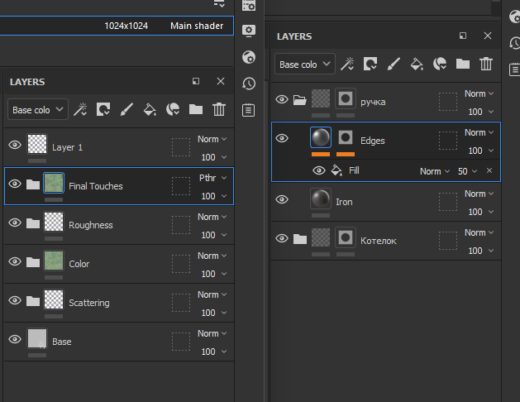Open the History panel from the middle sidebar
This screenshot has width=520, height=402.
(x=248, y=84)
